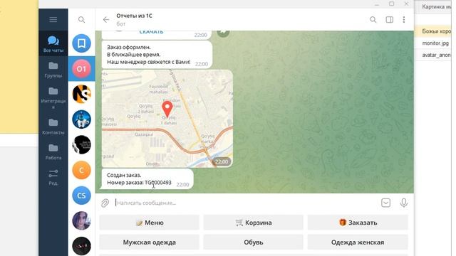The image size is (456, 256).
Task: Open the orange black NS avatar chat
Action: click(x=81, y=94)
